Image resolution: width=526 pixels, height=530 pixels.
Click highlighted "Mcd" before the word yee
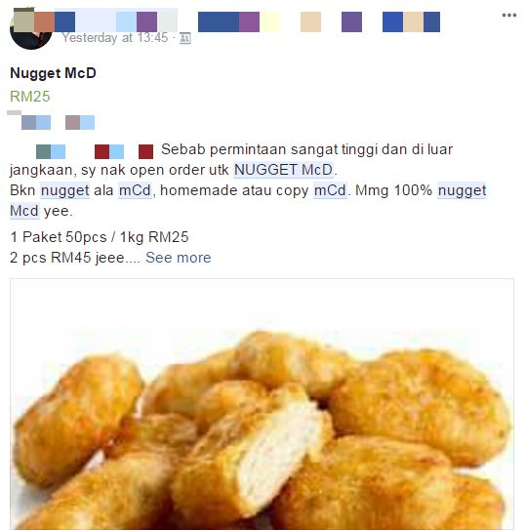point(24,211)
